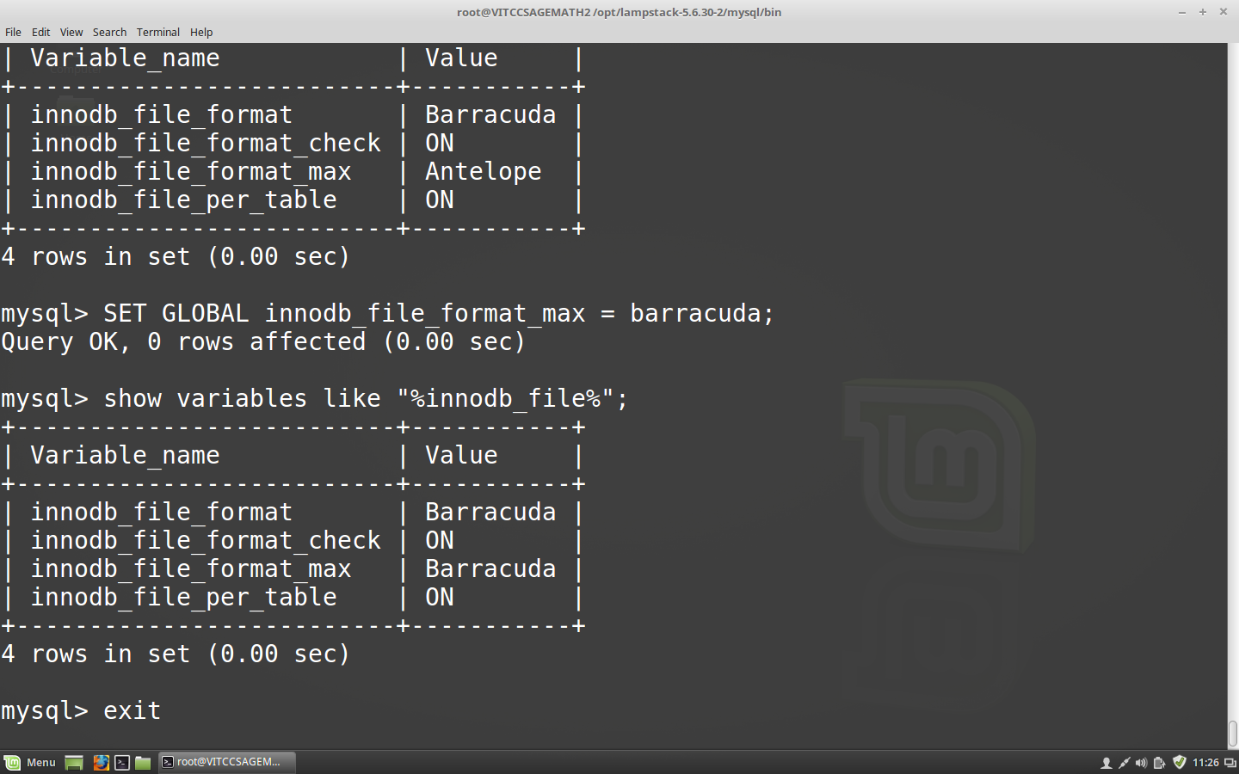The width and height of the screenshot is (1239, 774).
Task: Open the View menu
Action: 71,32
